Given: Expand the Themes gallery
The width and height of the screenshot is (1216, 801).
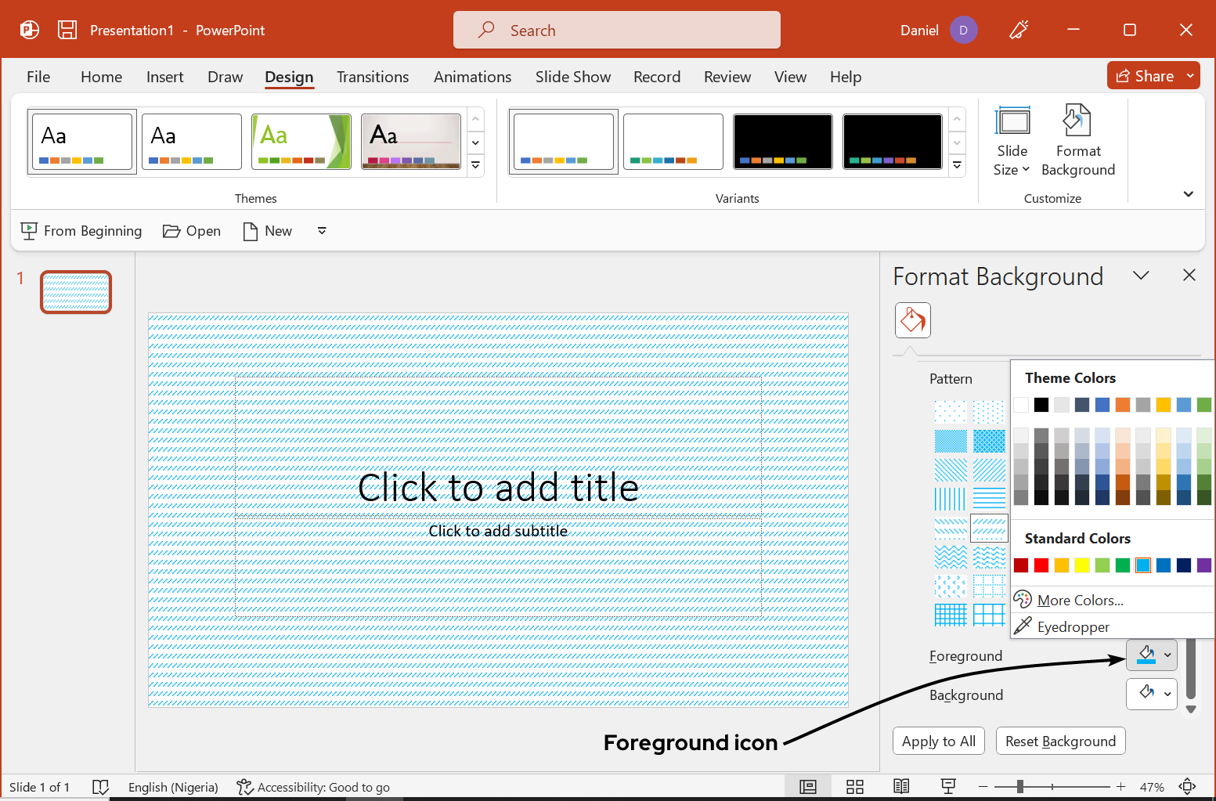Looking at the screenshot, I should click(475, 165).
